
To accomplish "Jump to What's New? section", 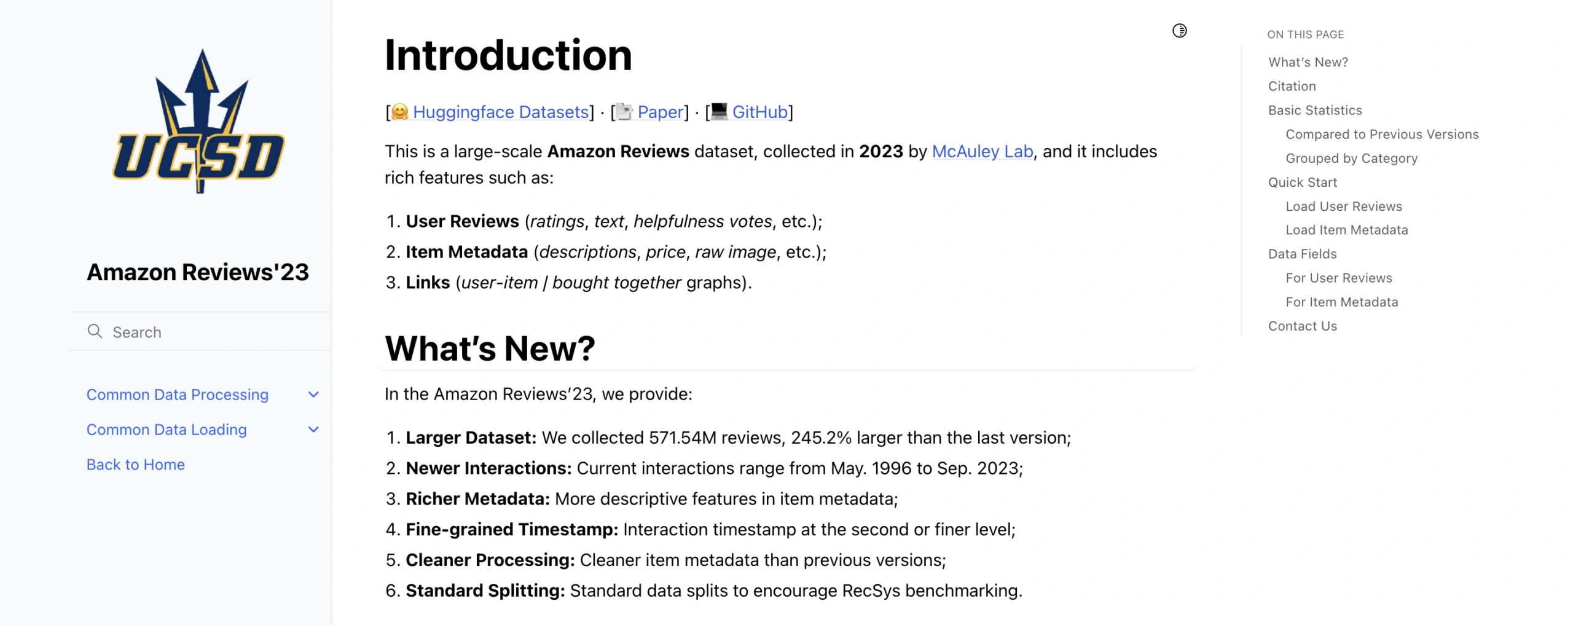I will [x=1307, y=62].
